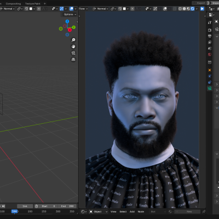Open the Scene properties tab

tap(210, 48)
